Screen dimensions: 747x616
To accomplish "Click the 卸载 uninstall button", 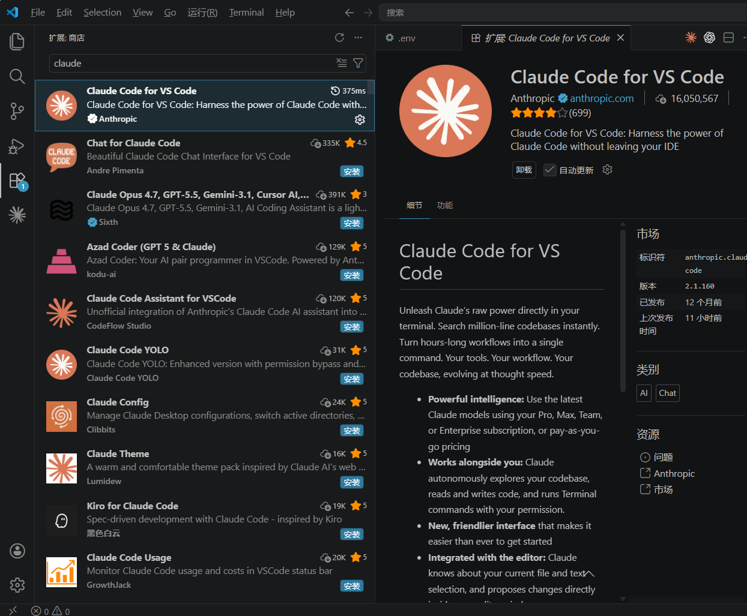I will [x=524, y=170].
